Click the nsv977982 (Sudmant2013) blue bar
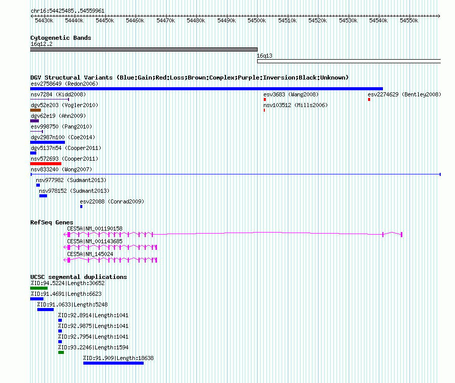The width and height of the screenshot is (455, 383). point(38,185)
